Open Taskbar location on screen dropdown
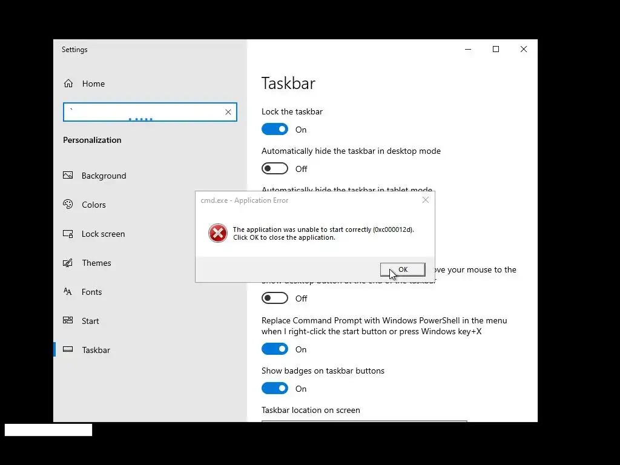 pyautogui.click(x=364, y=421)
